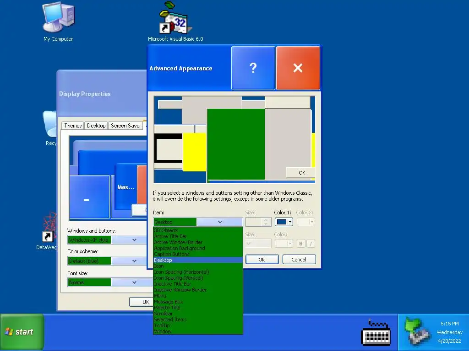Select Active Title Bar in the list
469x351 pixels.
point(198,236)
